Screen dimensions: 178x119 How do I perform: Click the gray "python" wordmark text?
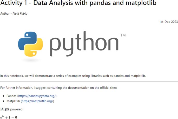(84, 44)
